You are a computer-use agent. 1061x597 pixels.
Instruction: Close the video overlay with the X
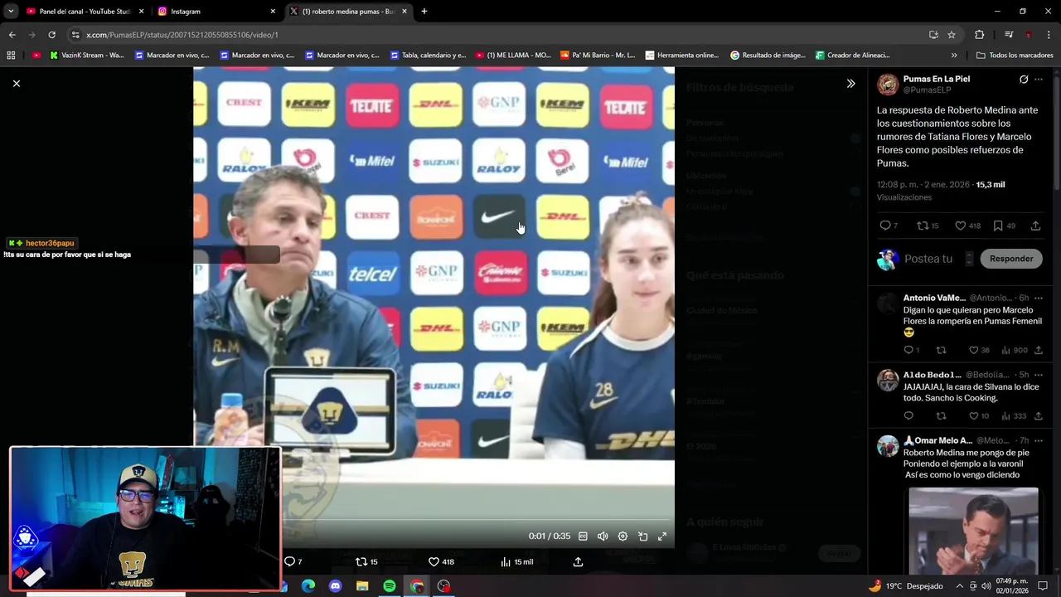click(x=16, y=84)
